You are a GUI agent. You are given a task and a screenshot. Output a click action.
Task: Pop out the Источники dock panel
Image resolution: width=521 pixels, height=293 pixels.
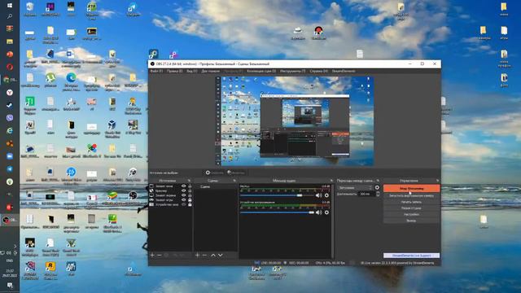pyautogui.click(x=189, y=181)
